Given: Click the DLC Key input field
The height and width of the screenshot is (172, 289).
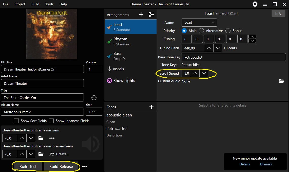Looking at the screenshot, I should [x=42, y=69].
